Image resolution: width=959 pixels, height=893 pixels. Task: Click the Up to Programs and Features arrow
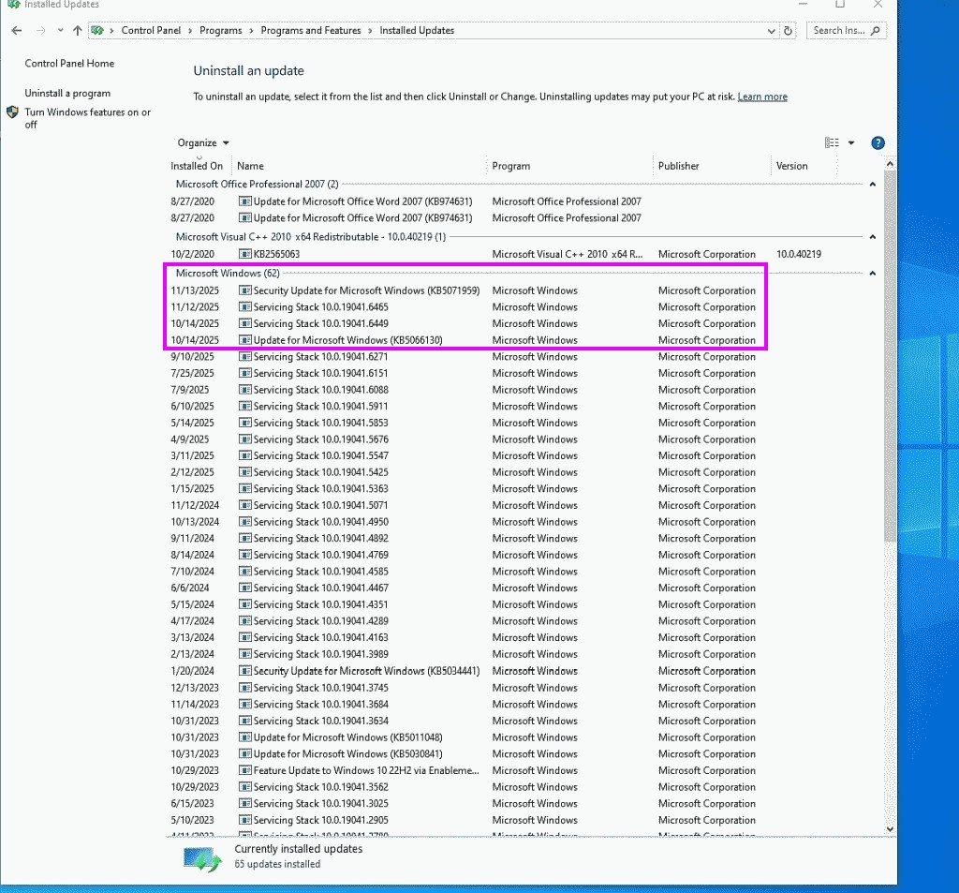[x=77, y=31]
